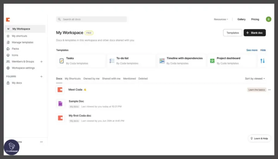The width and height of the screenshot is (278, 159).
Task: Hide the Templates section
Action: click(x=263, y=50)
